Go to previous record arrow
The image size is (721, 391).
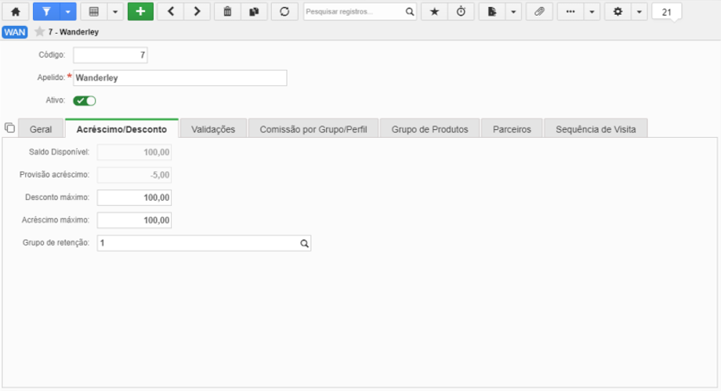coord(171,12)
